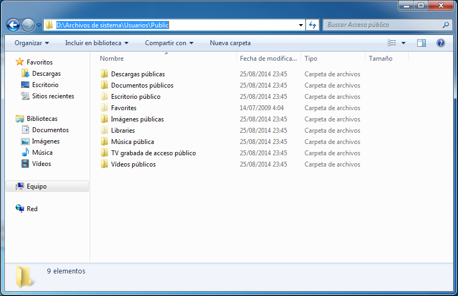Open Escritorio in navigation pane
Image resolution: width=458 pixels, height=296 pixels.
(x=40, y=85)
